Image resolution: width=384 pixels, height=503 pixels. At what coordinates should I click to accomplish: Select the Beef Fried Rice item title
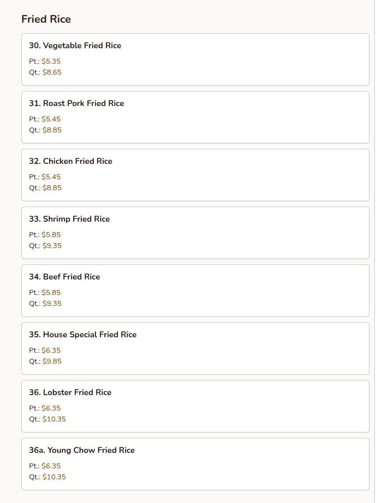point(65,277)
